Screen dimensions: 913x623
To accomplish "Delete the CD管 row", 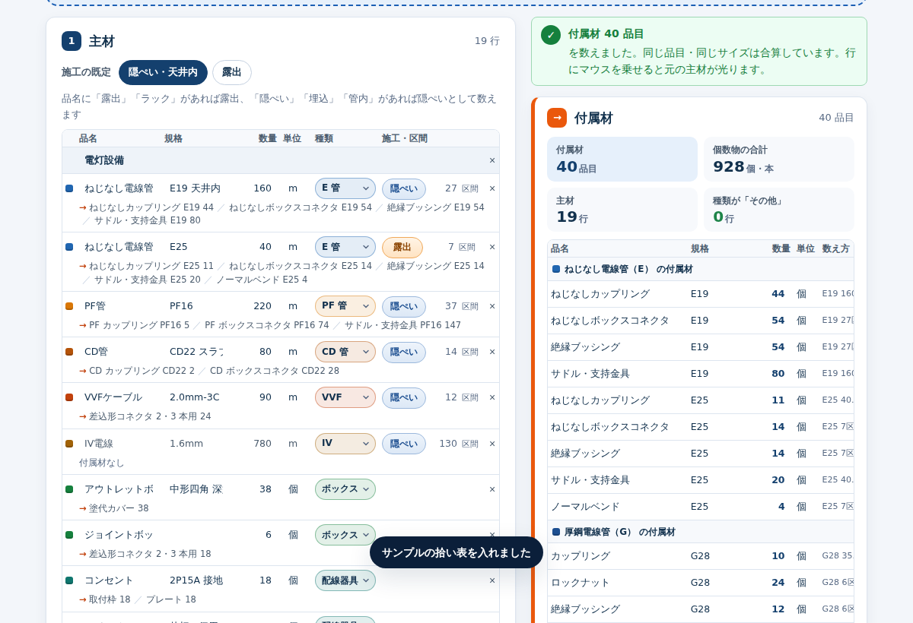I will point(492,352).
